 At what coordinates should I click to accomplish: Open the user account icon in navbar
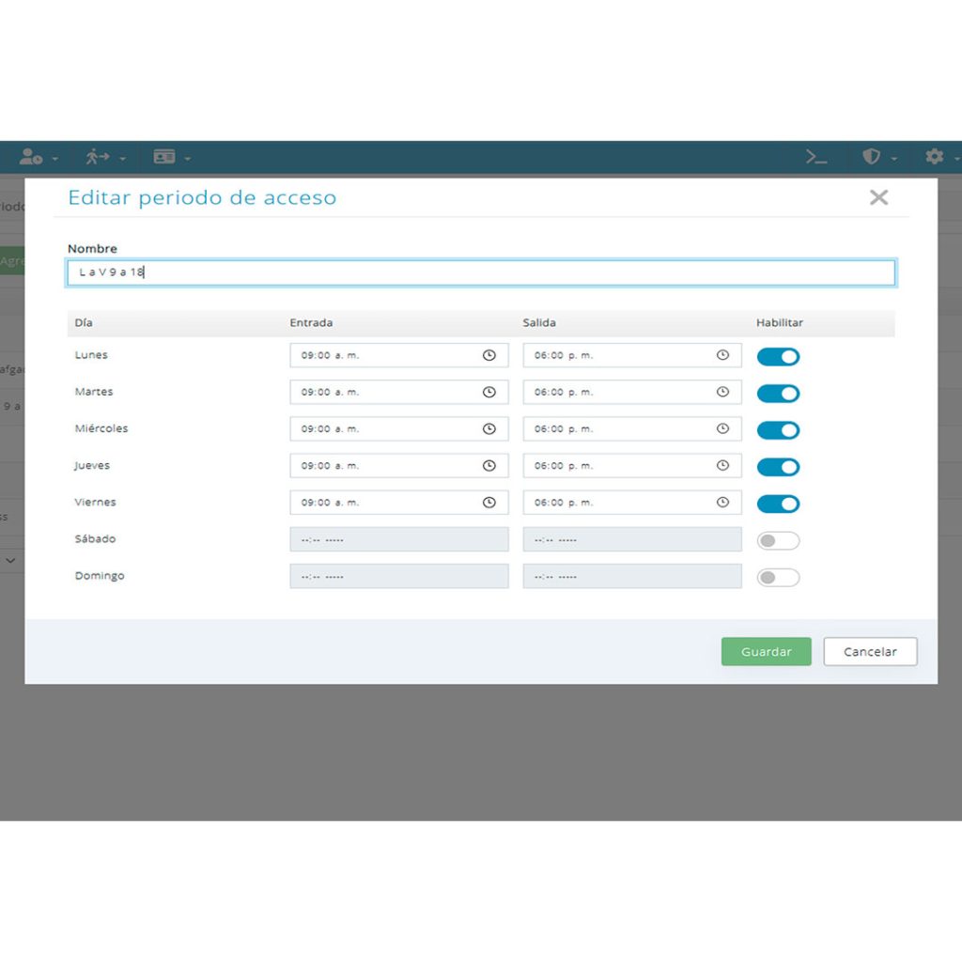31,157
